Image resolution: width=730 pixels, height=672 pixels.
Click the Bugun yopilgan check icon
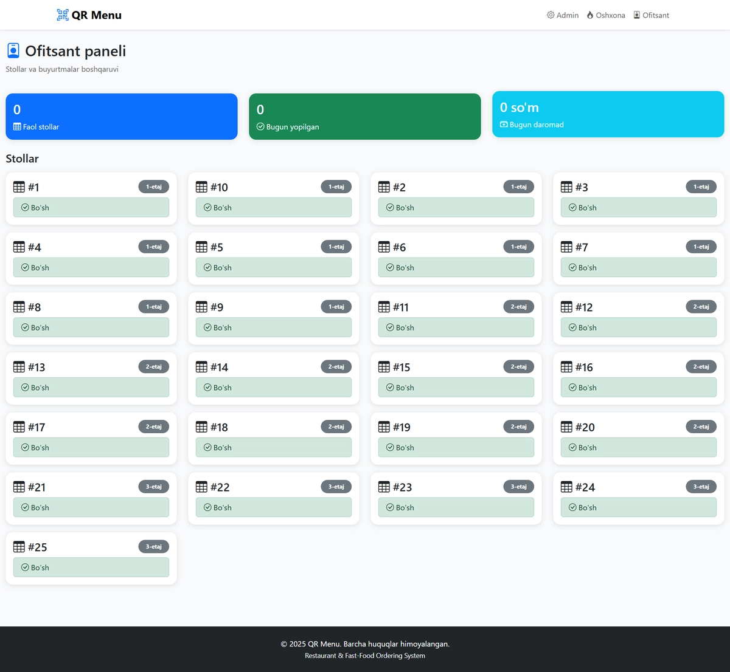pyautogui.click(x=260, y=127)
